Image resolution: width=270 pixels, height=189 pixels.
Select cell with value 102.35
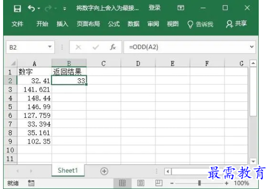click(x=34, y=141)
